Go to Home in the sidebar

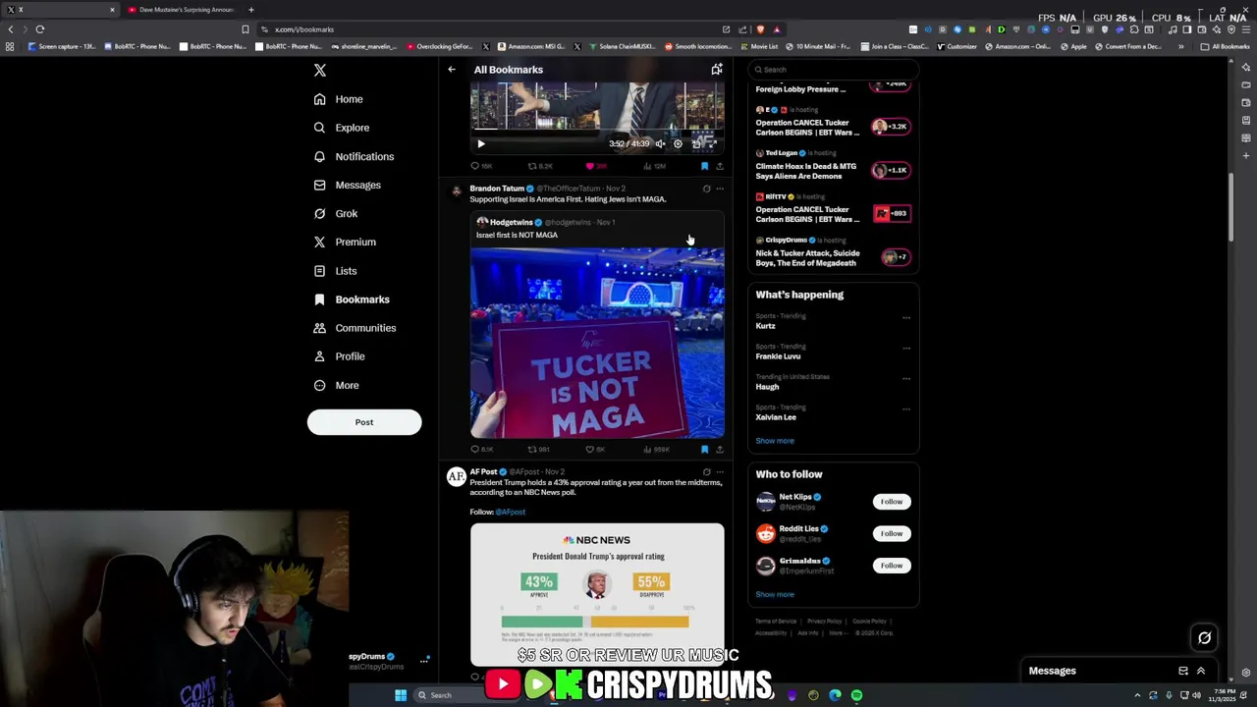338,99
